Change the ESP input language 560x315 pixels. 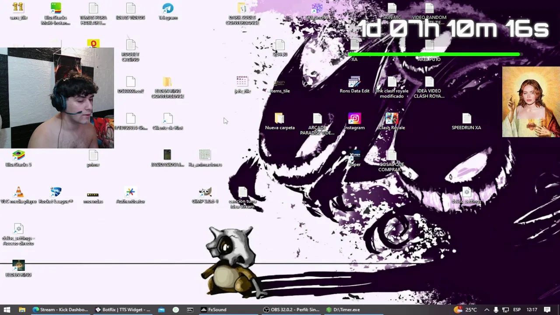[516, 310]
